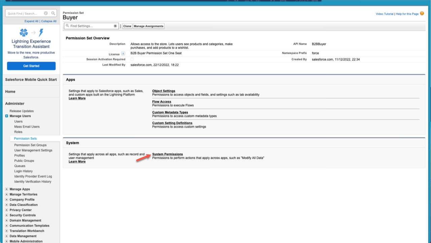Click the API Name value B2BBuyer
The width and height of the screenshot is (431, 243).
click(x=319, y=44)
